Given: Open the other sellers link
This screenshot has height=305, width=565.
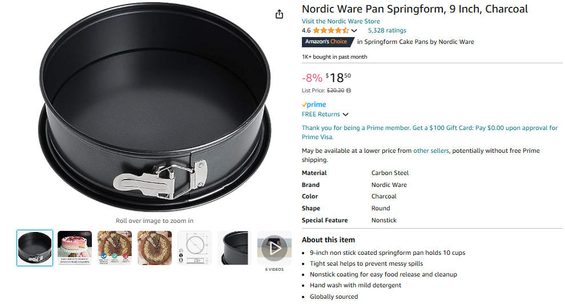Looking at the screenshot, I should pos(431,151).
